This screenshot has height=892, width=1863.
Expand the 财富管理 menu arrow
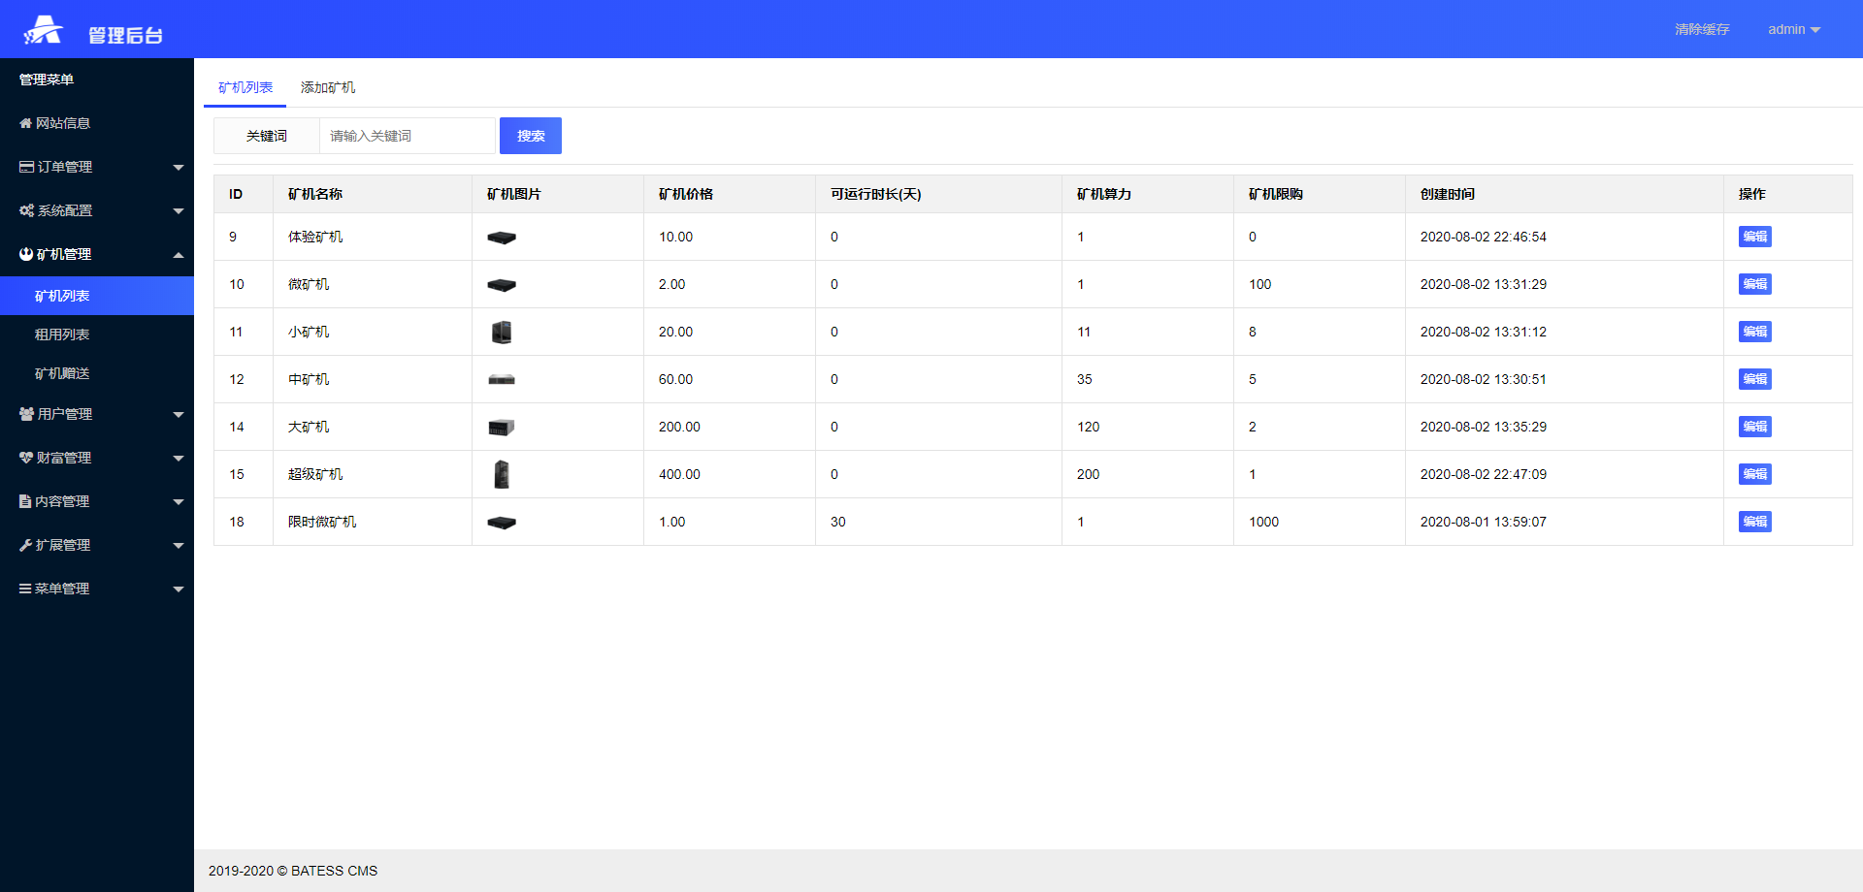click(x=179, y=459)
